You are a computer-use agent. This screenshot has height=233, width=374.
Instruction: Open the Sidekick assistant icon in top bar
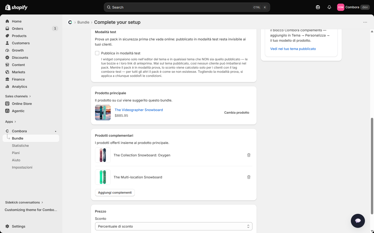(318, 7)
